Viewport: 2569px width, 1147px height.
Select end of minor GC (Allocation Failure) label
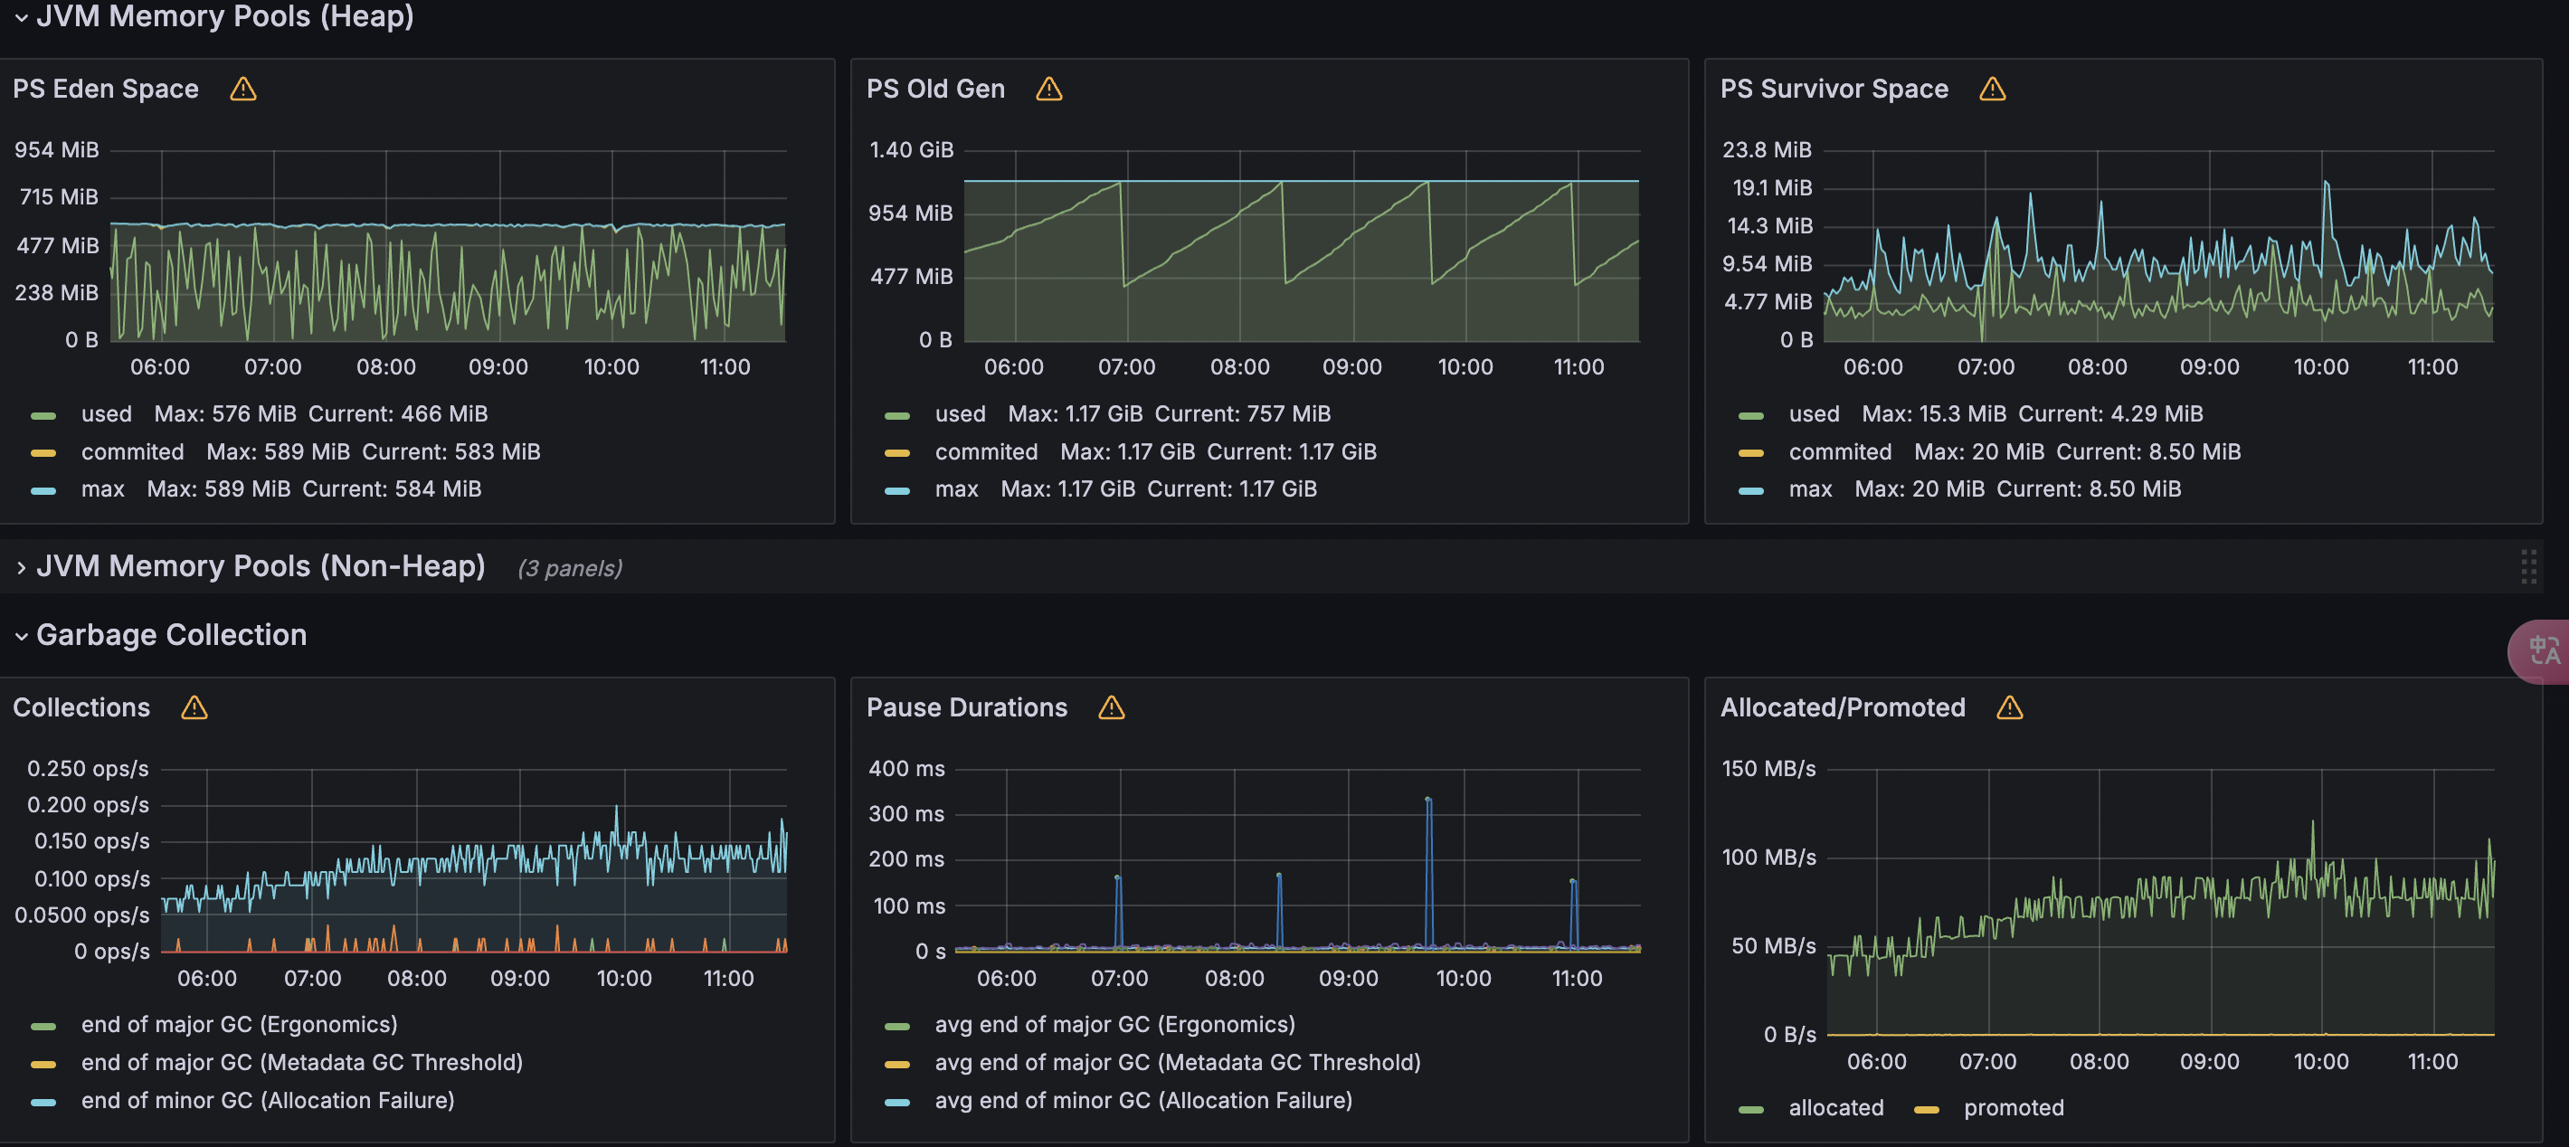click(269, 1100)
